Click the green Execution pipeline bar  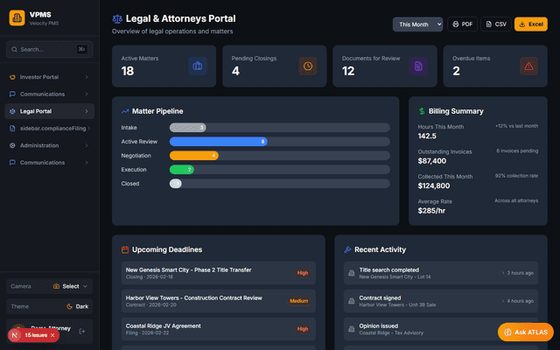coord(182,170)
